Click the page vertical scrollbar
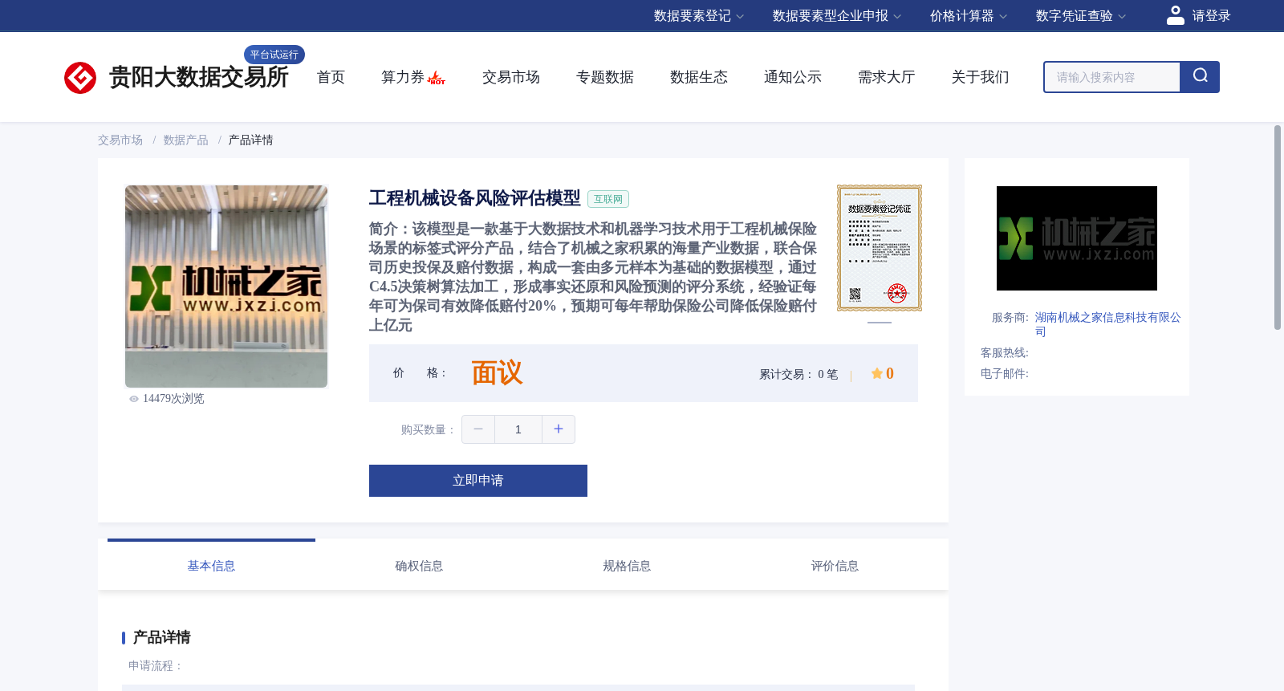This screenshot has width=1284, height=691. click(x=1278, y=227)
